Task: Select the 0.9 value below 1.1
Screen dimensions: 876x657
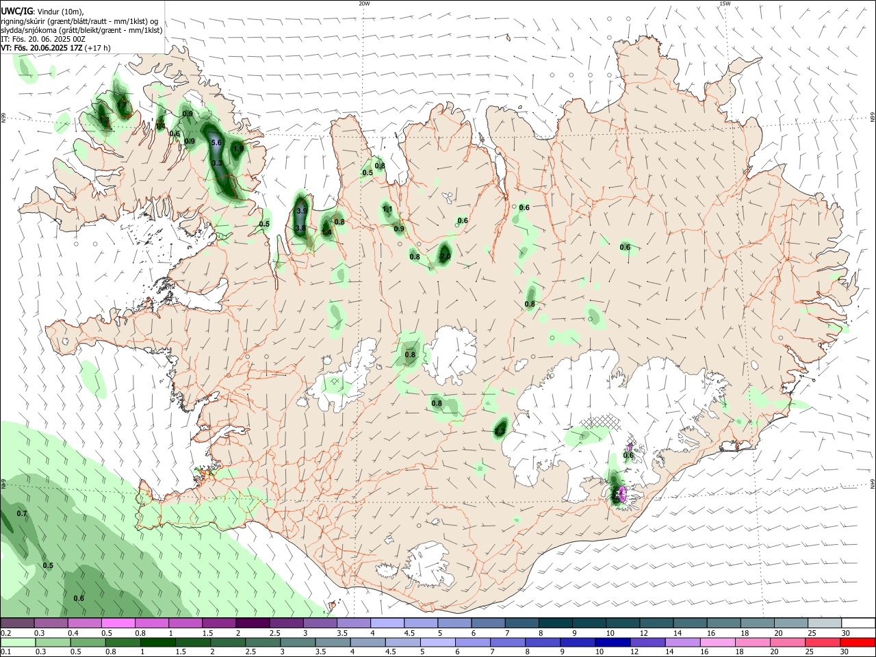Action: (x=399, y=229)
